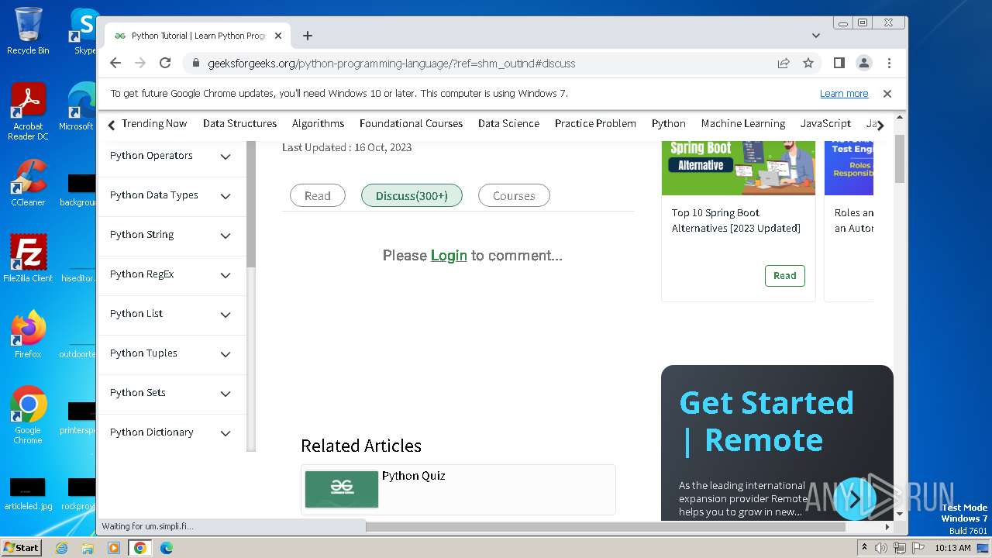Click the Python Quiz thumbnail image
The image size is (992, 558).
coord(342,489)
